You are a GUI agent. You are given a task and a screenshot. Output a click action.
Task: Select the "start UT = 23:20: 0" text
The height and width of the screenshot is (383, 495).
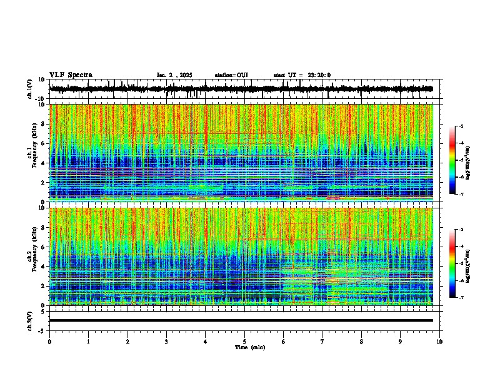(x=302, y=75)
